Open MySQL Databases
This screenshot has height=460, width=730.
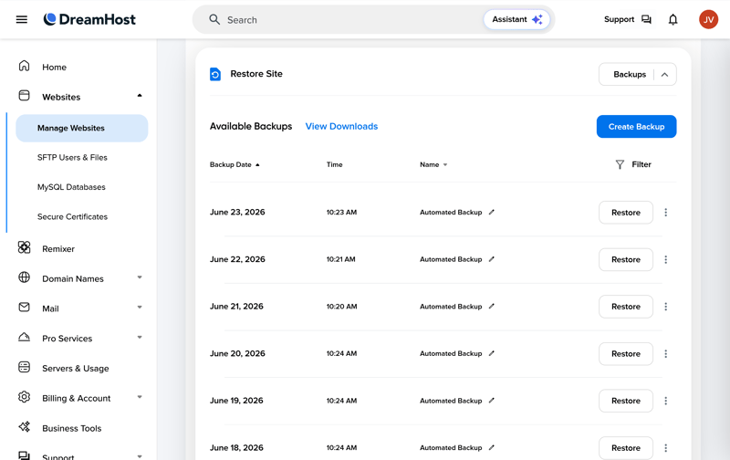coord(71,187)
